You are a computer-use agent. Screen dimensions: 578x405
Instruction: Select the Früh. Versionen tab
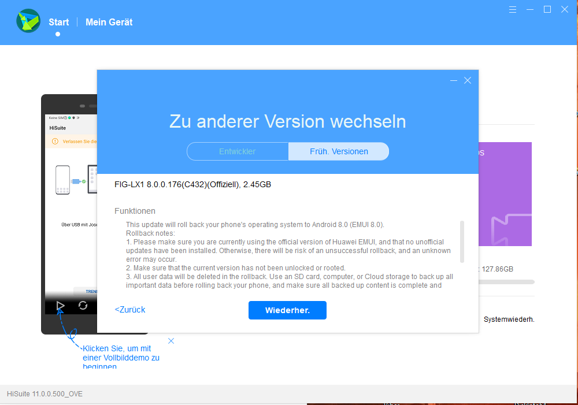339,151
